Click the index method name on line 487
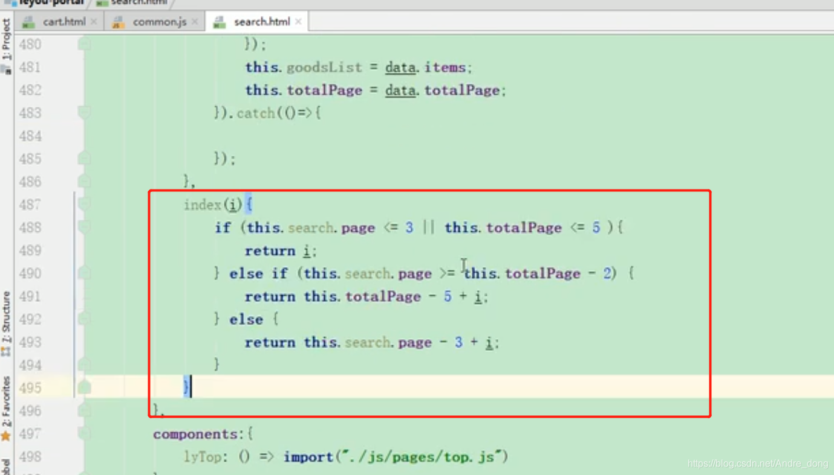 (203, 205)
